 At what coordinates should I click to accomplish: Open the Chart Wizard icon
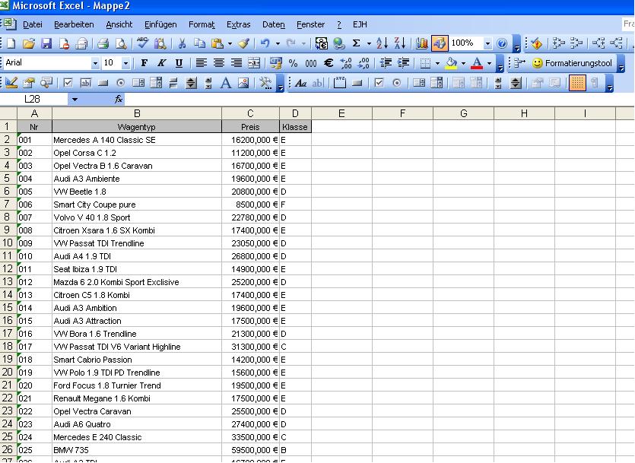point(421,44)
